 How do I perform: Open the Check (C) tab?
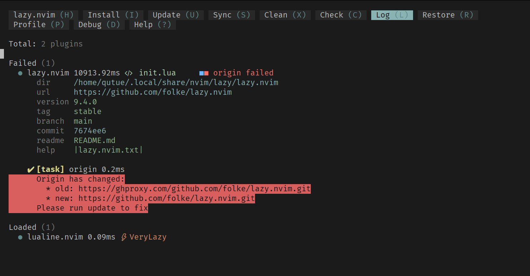tap(341, 15)
